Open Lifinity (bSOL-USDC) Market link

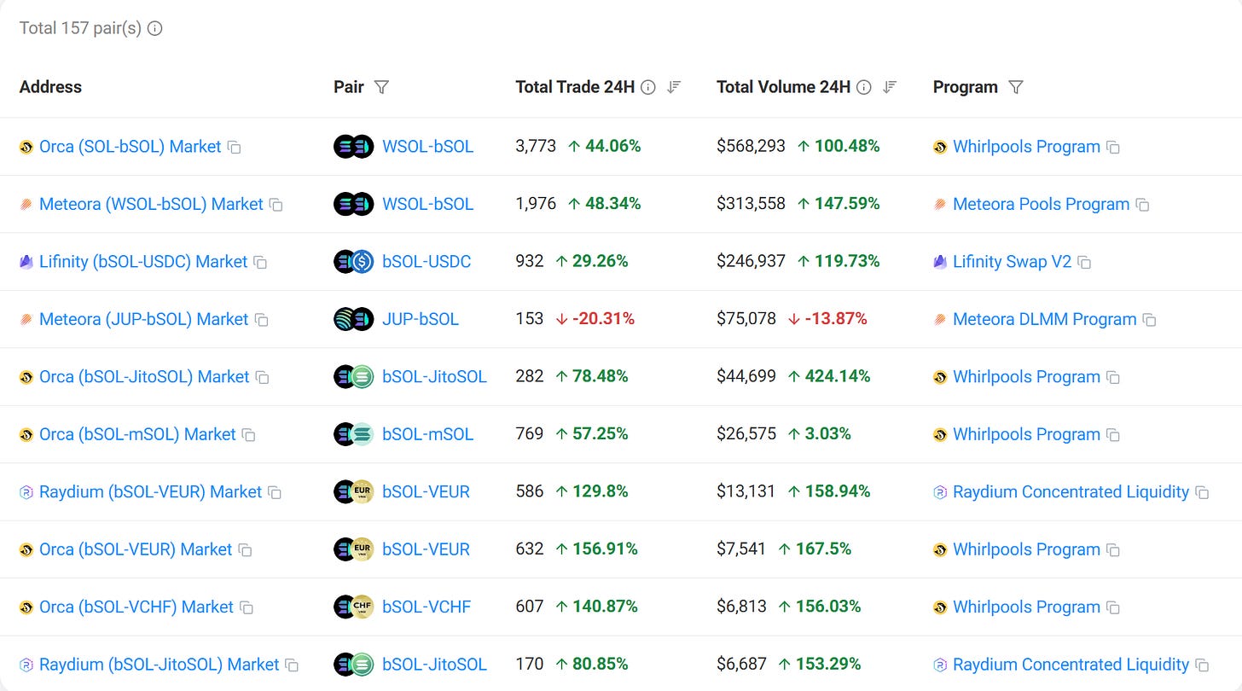pyautogui.click(x=143, y=262)
